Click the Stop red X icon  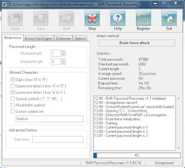pyautogui.click(x=92, y=19)
